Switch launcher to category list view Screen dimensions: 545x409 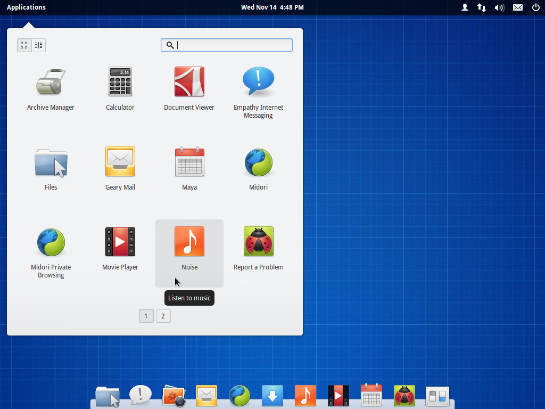pyautogui.click(x=38, y=45)
